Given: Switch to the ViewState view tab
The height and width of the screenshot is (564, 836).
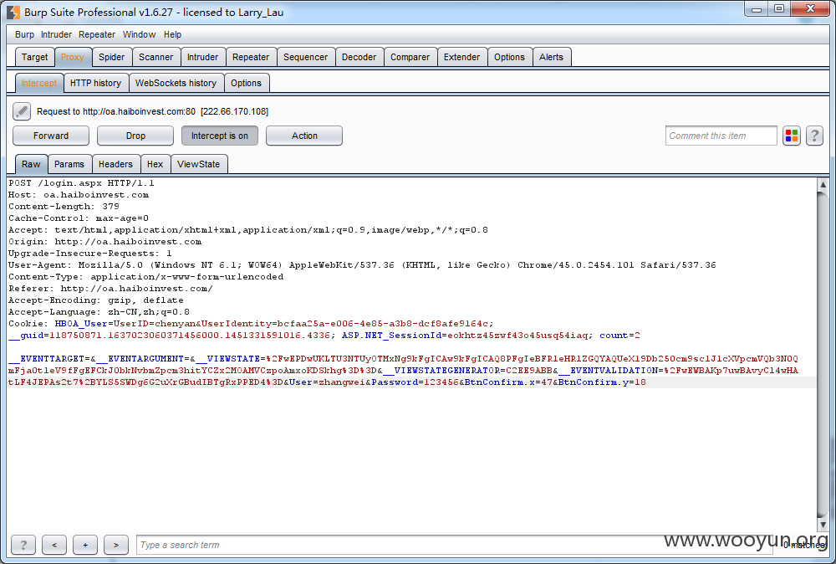Looking at the screenshot, I should [x=199, y=164].
